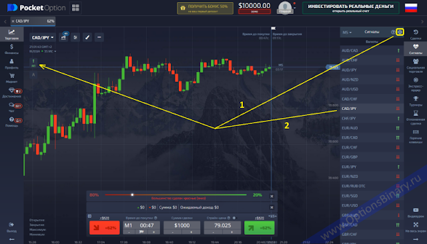Viewport: 427px width, 244px height.
Task: Close the CAD/JPY chart tab
Action: pos(13,21)
